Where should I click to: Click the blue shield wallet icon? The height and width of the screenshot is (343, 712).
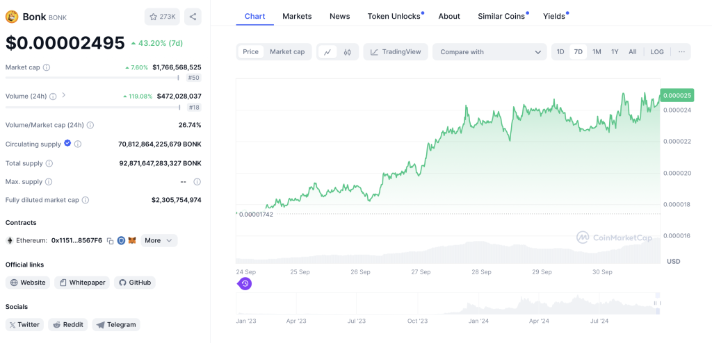tap(121, 240)
